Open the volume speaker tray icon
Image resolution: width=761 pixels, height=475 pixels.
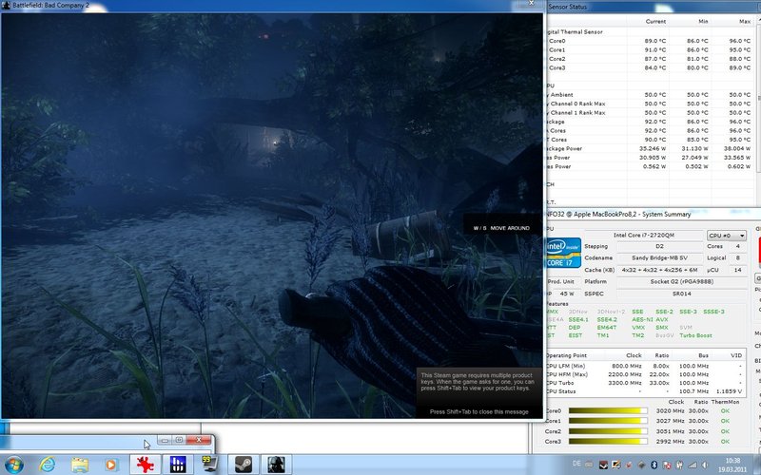click(x=705, y=465)
